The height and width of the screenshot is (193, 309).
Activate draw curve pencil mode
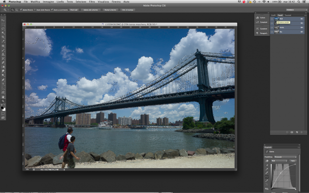point(267,181)
